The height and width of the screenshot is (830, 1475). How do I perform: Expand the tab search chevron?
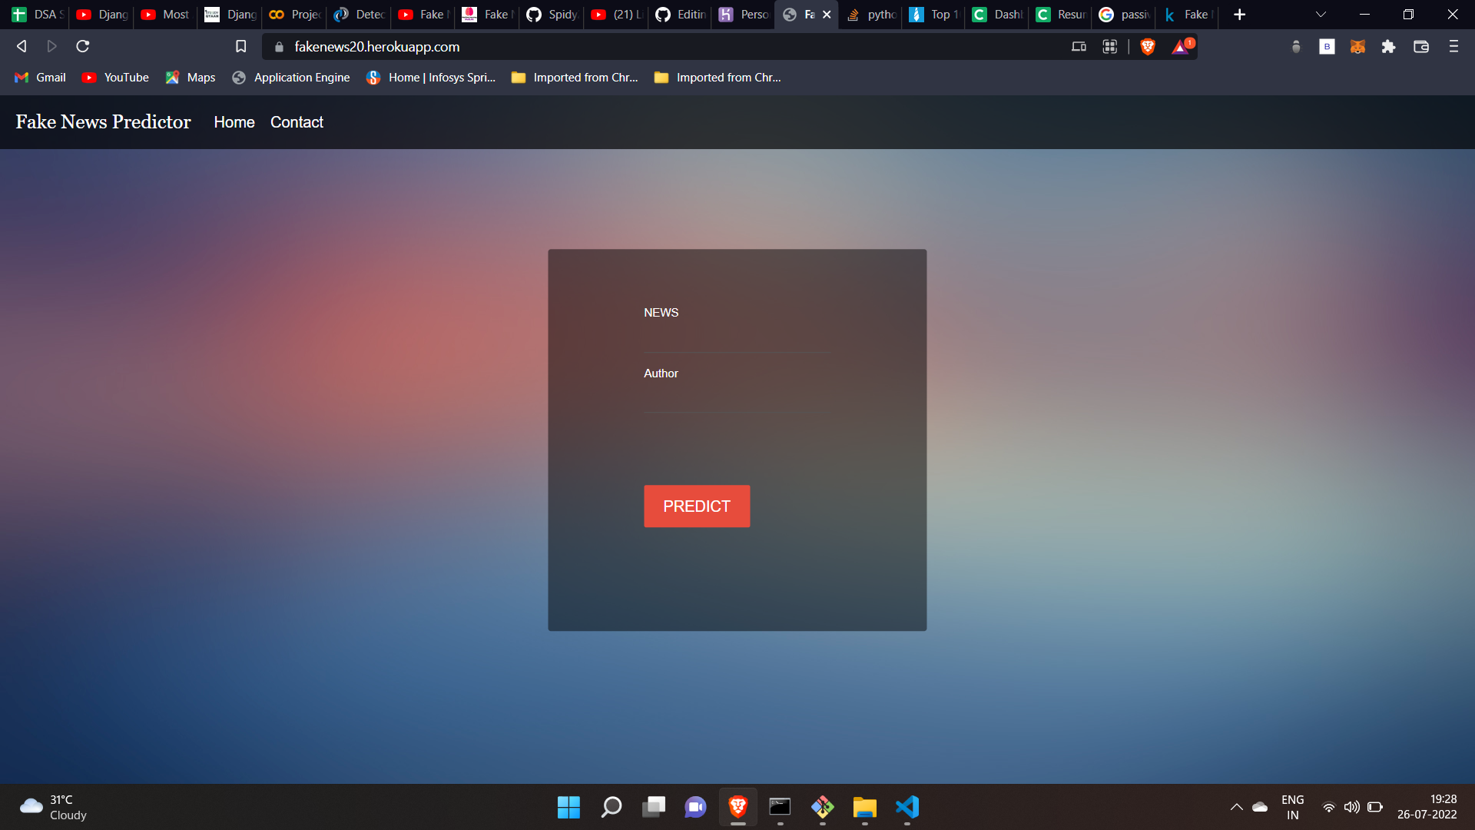point(1321,15)
